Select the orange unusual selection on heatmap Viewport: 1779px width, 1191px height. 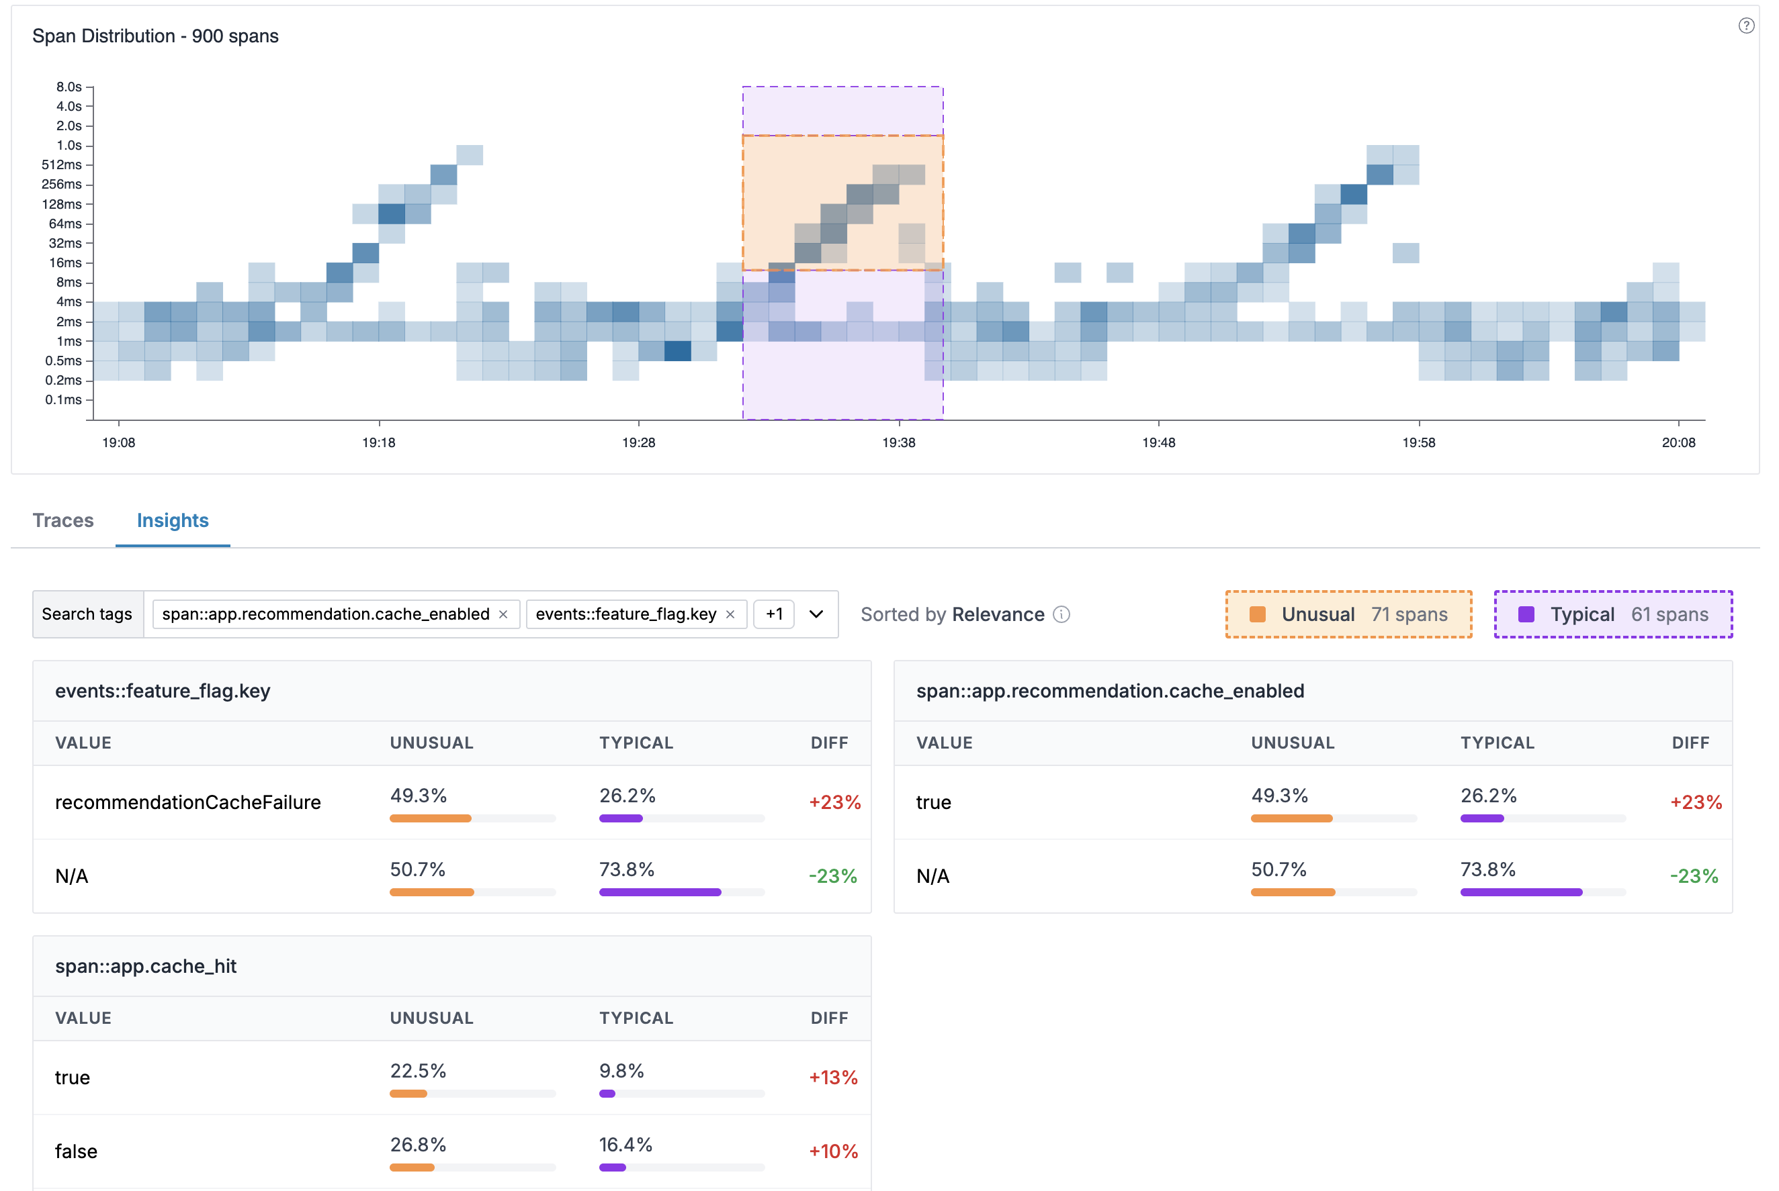tap(842, 203)
